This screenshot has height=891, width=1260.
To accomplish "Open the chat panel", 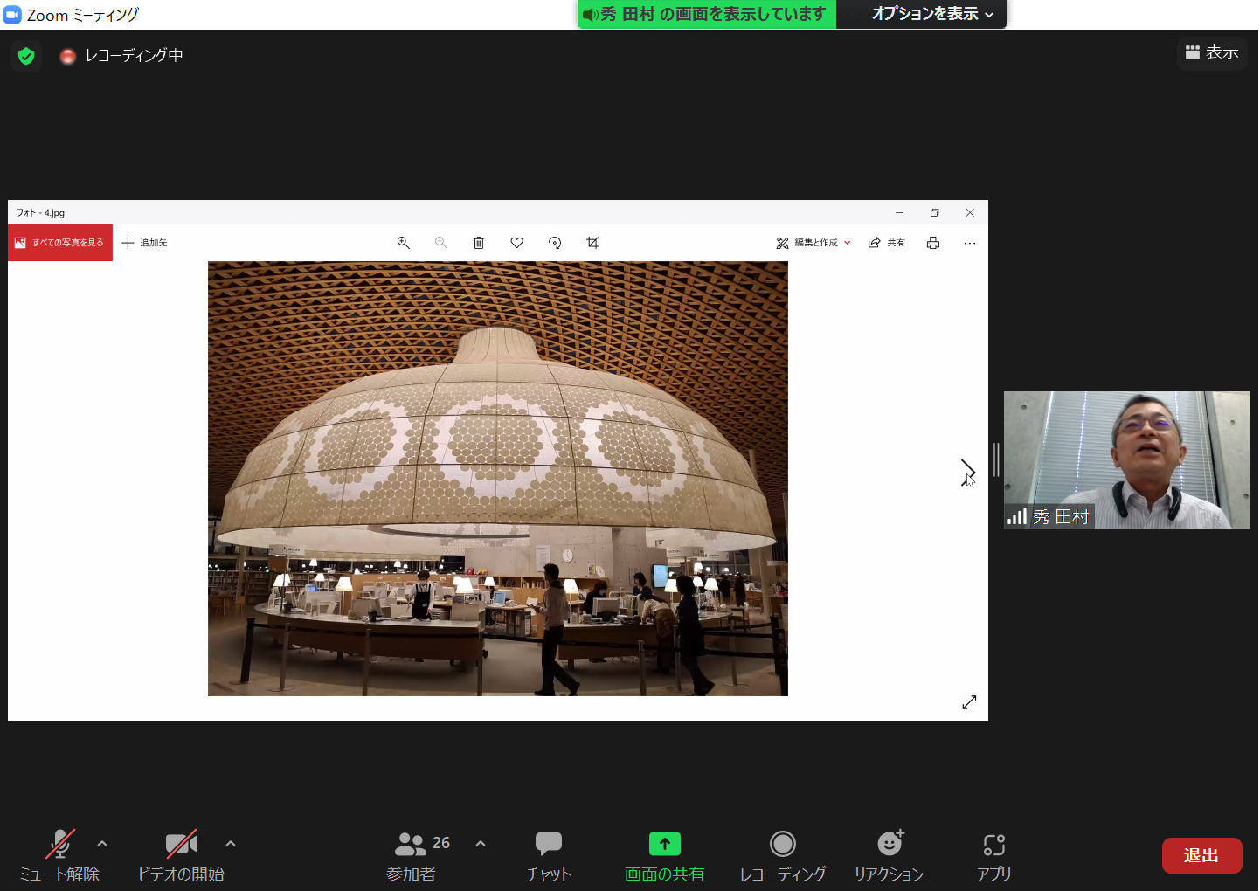I will [549, 855].
